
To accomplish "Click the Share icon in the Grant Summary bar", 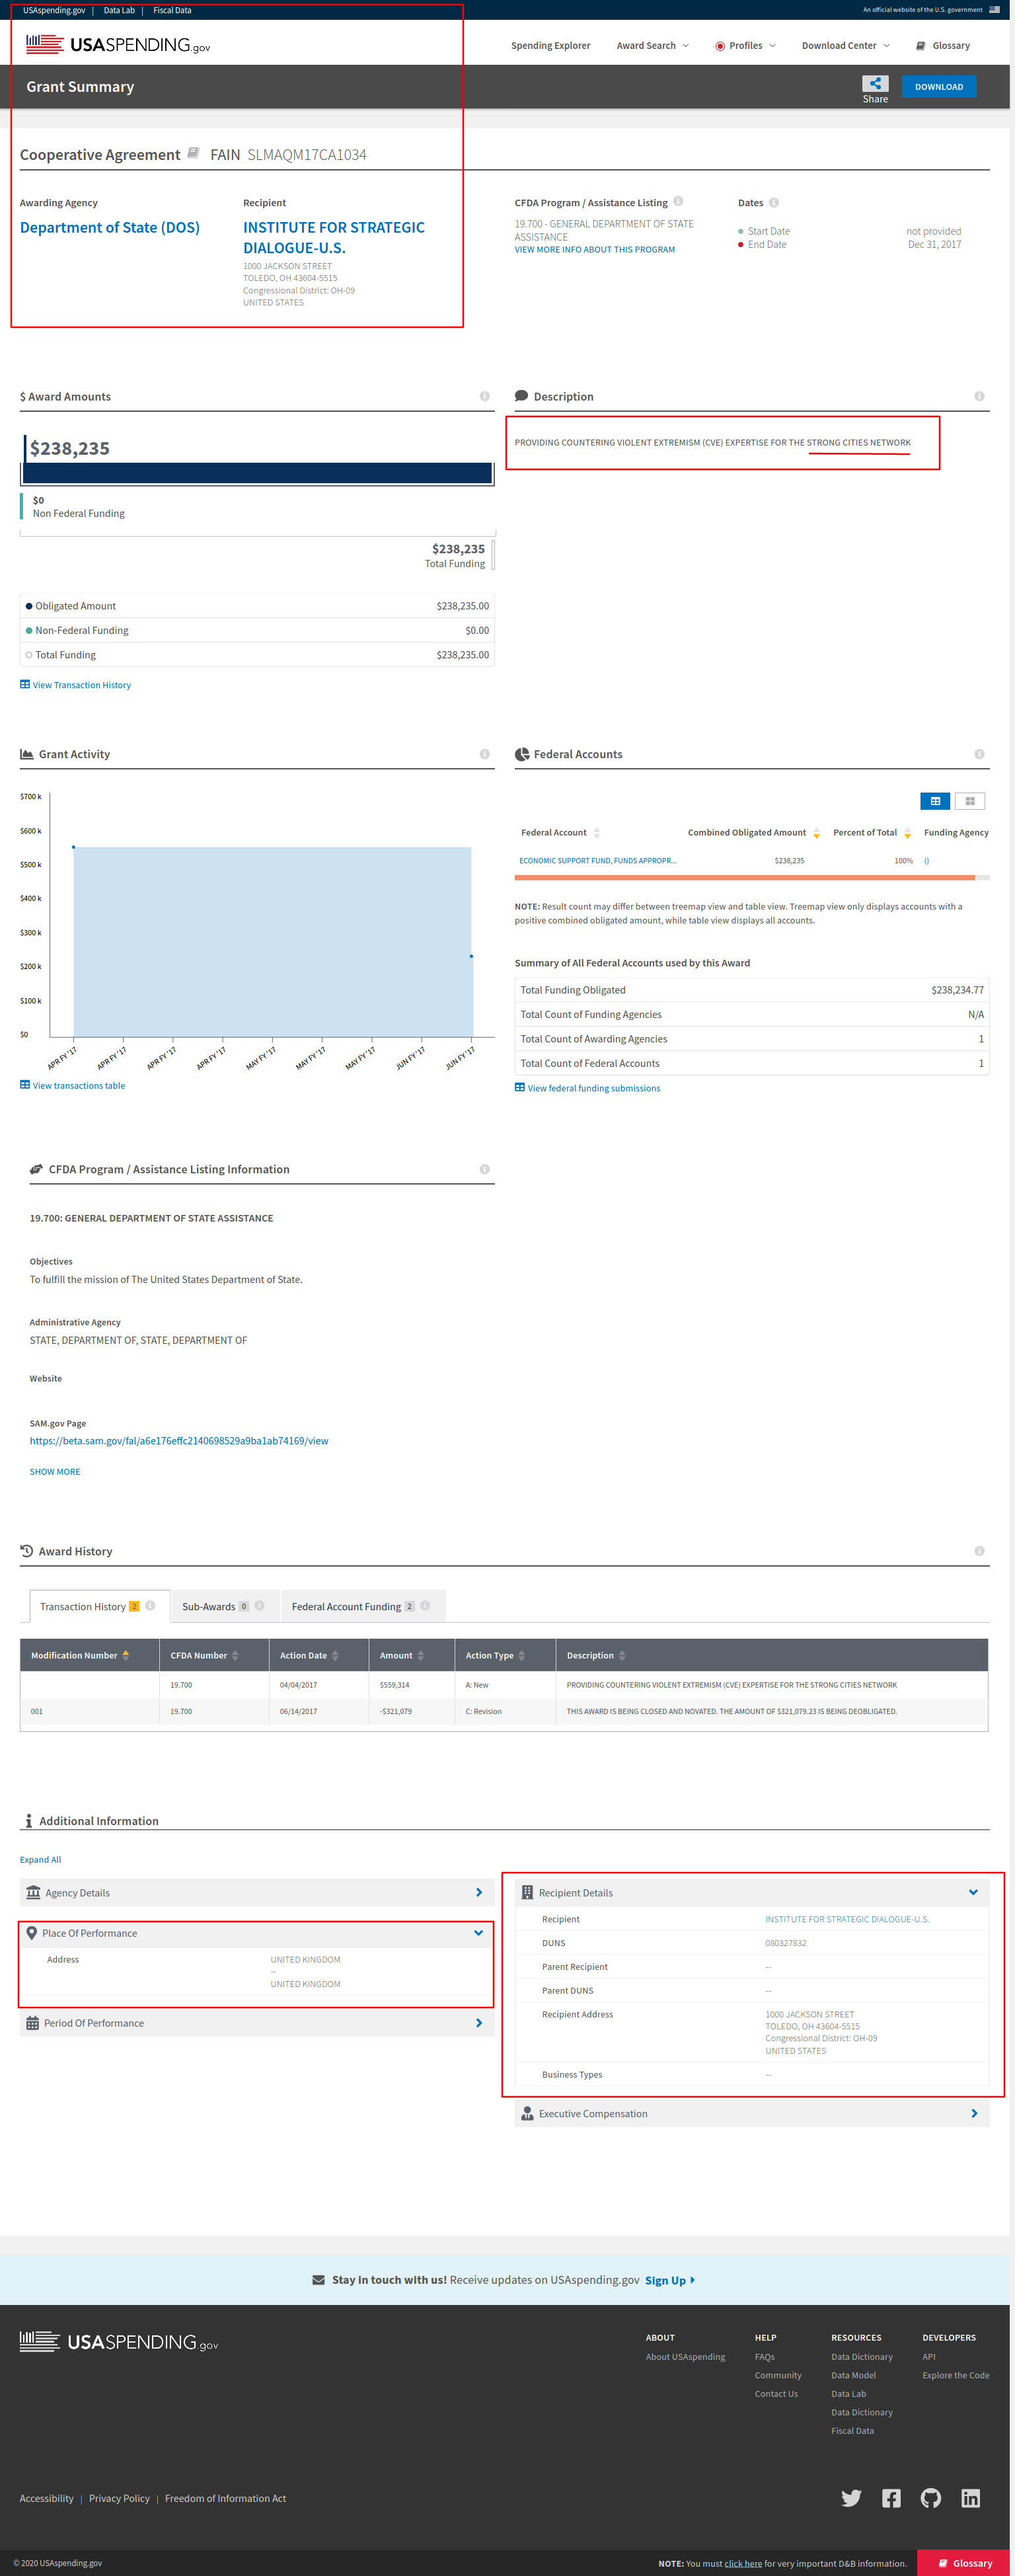I will (875, 83).
